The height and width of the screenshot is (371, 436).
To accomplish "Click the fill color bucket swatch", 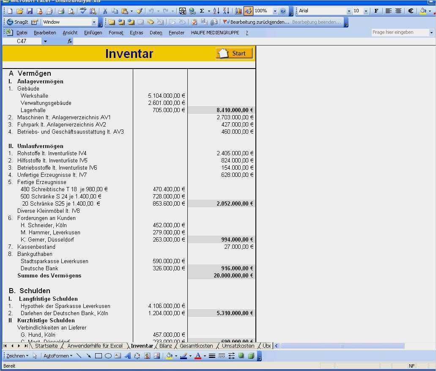I will click(422, 11).
